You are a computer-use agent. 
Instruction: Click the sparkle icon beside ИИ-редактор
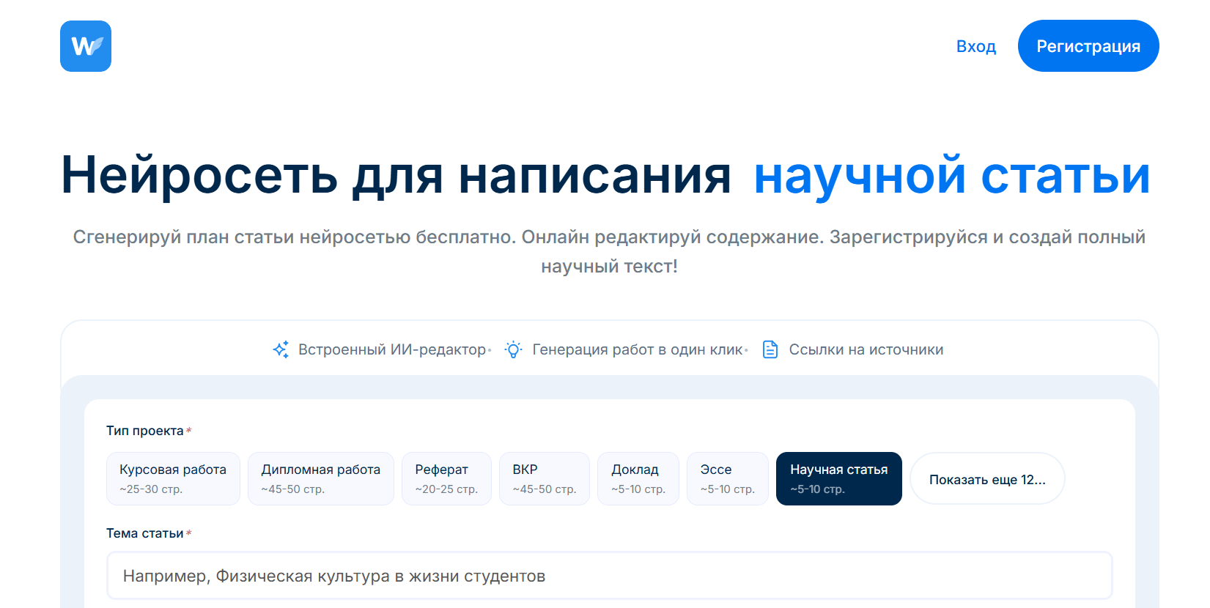(281, 349)
